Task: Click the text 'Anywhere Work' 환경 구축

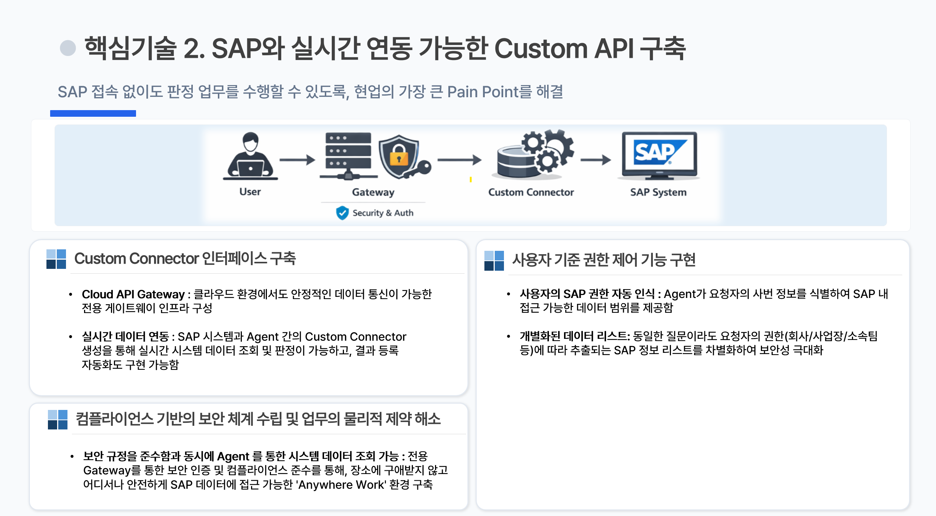Action: coord(364,485)
